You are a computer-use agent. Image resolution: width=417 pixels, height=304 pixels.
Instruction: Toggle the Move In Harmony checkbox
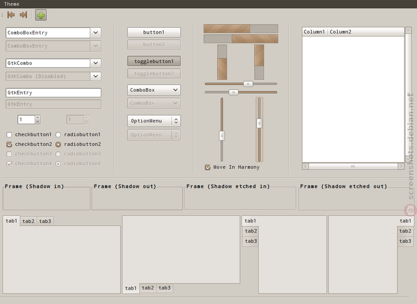pyautogui.click(x=207, y=167)
